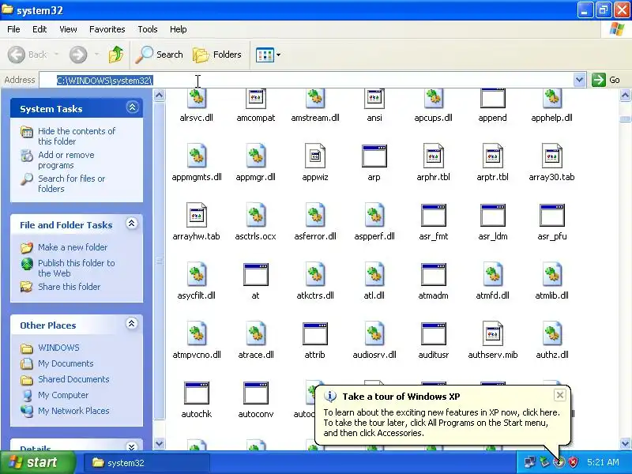Select the appwiz control panel file
This screenshot has height=474, width=632.
[x=315, y=156]
